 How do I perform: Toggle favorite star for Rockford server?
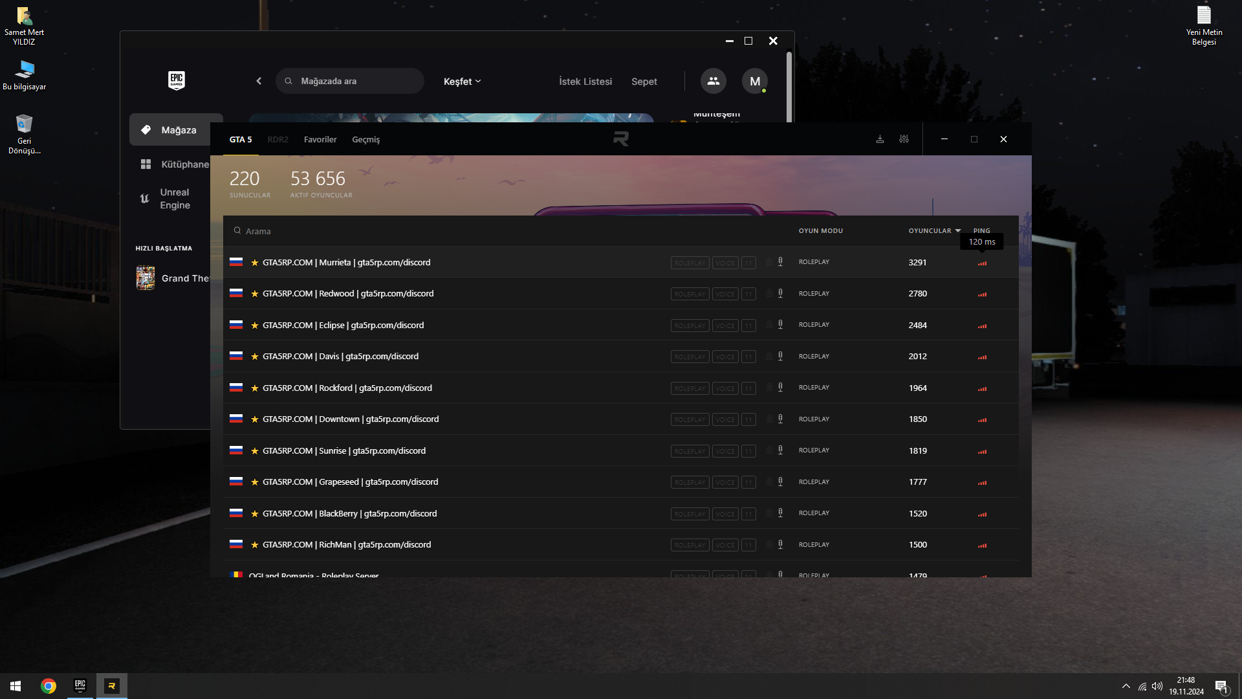[255, 388]
